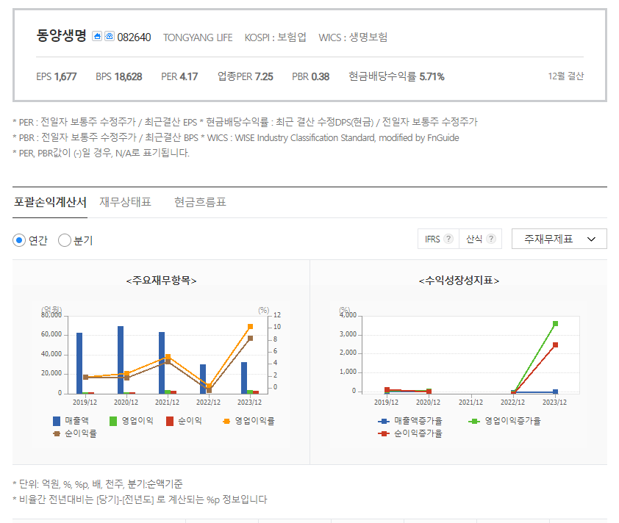Click 2021/12 axis label in left chart
This screenshot has height=523, width=619.
(x=167, y=403)
